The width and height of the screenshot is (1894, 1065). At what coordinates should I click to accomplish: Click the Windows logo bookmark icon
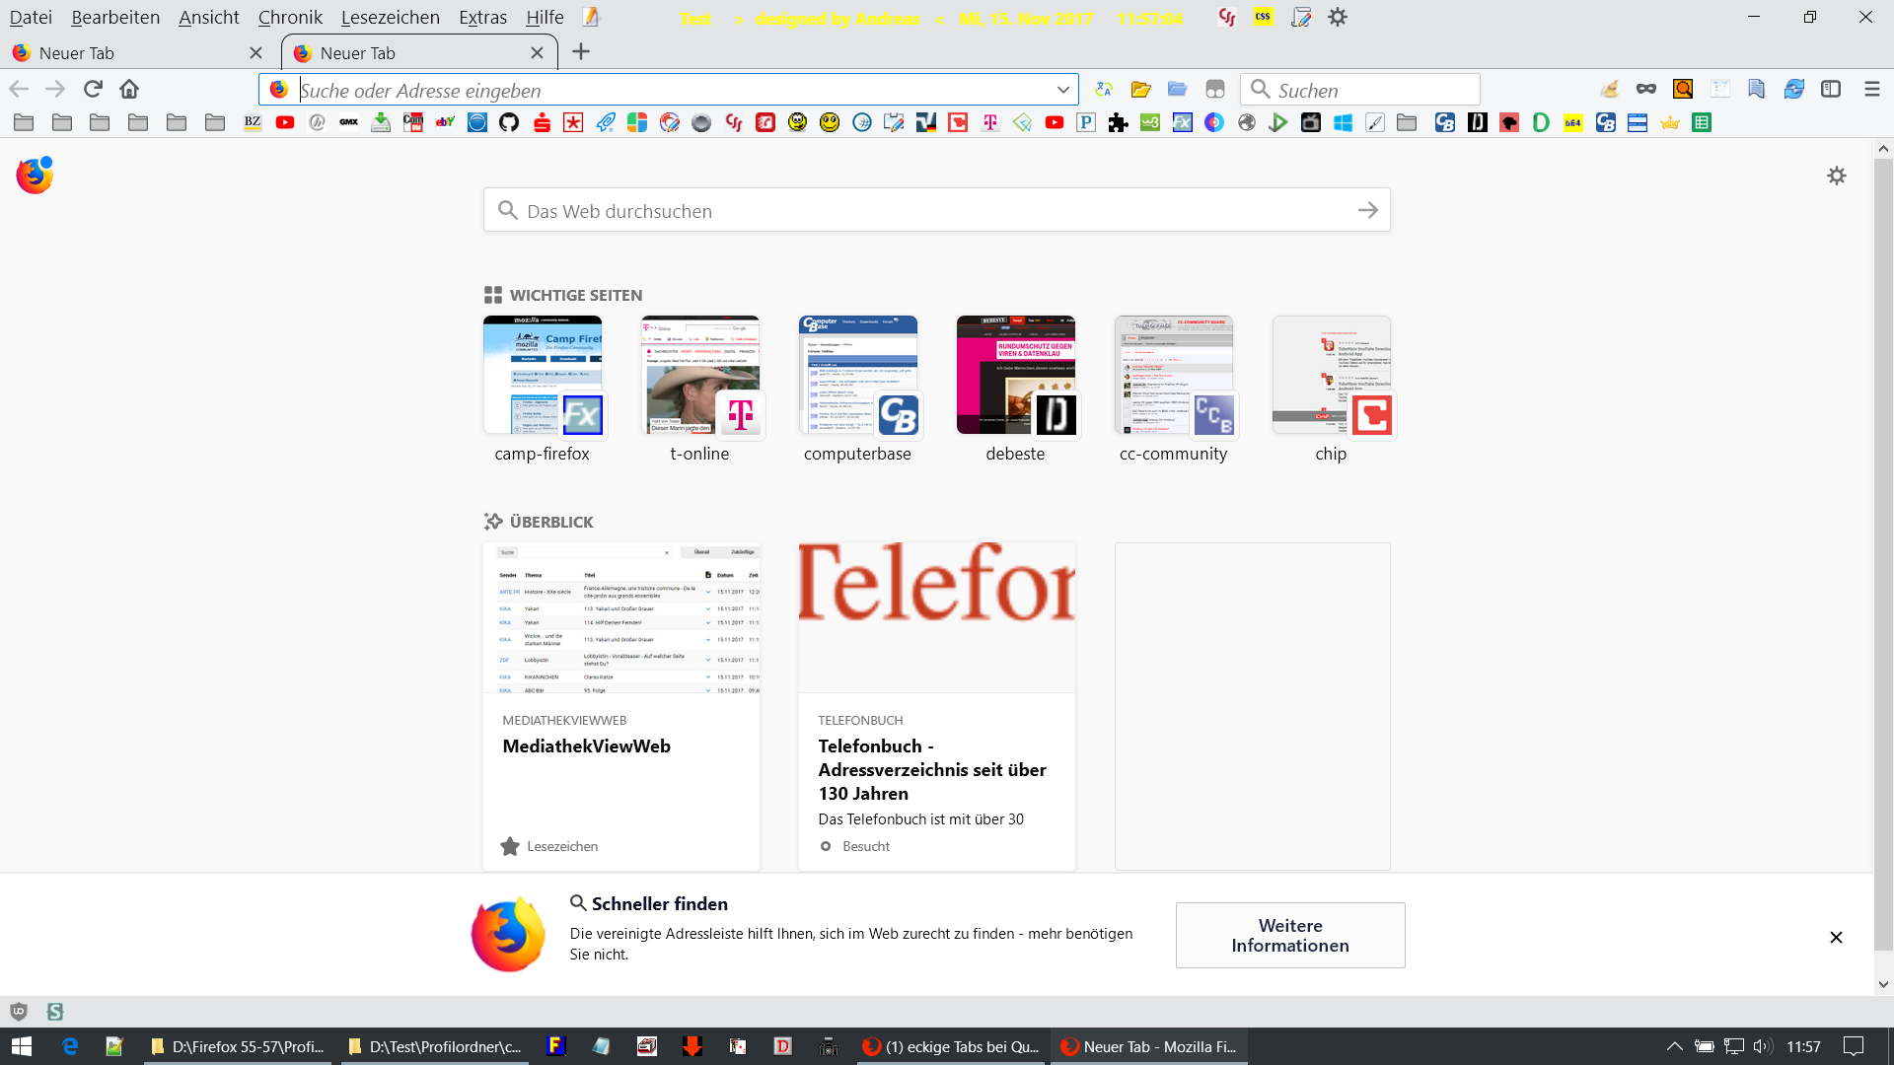click(x=1343, y=122)
